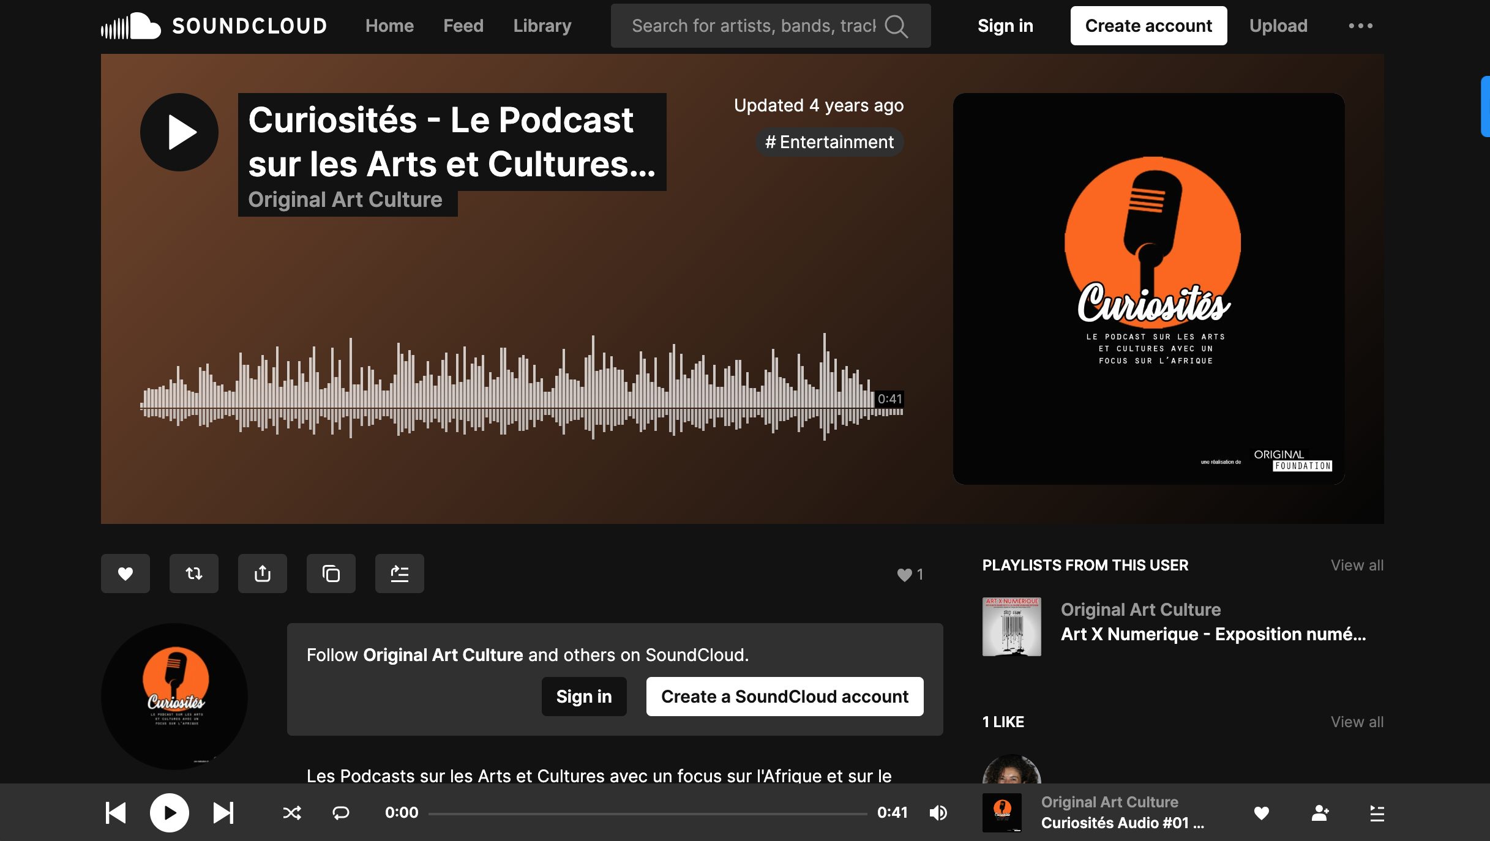Skip to next track in player bar
This screenshot has height=841, width=1490.
pos(223,813)
